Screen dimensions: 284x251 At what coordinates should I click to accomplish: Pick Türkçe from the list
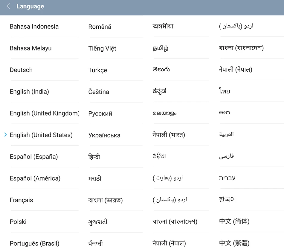(98, 70)
